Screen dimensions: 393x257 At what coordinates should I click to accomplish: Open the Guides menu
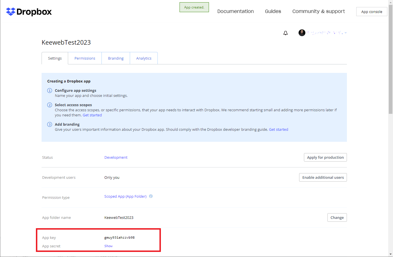tap(273, 11)
